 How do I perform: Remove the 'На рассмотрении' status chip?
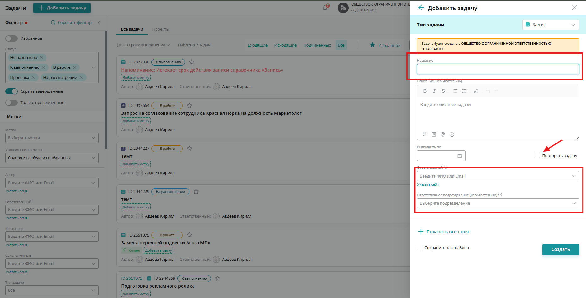tap(81, 77)
